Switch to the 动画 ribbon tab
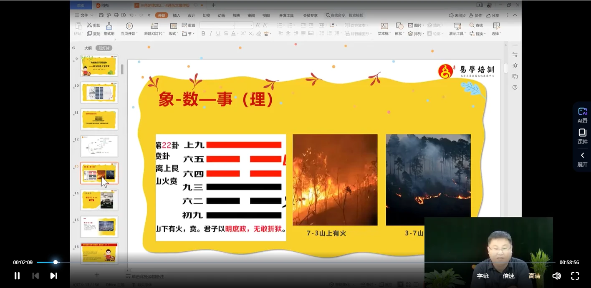The height and width of the screenshot is (288, 591). 221,15
